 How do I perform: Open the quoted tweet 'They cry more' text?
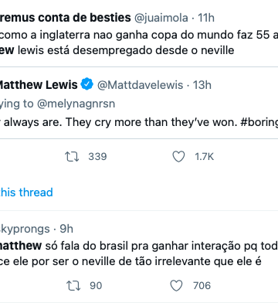(139, 122)
